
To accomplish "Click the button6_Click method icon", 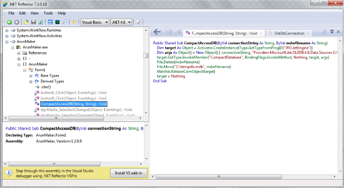I will tap(37, 93).
